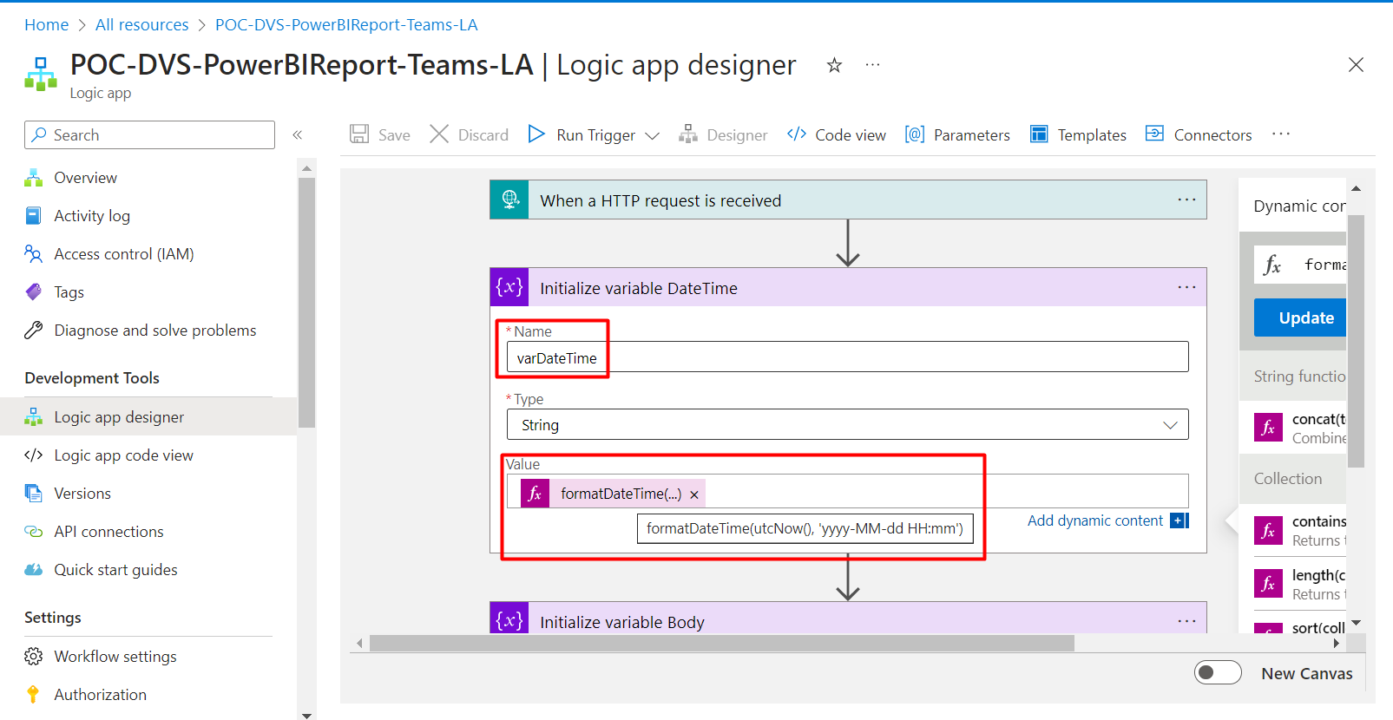Click the Save toolbar icon

pos(359,134)
